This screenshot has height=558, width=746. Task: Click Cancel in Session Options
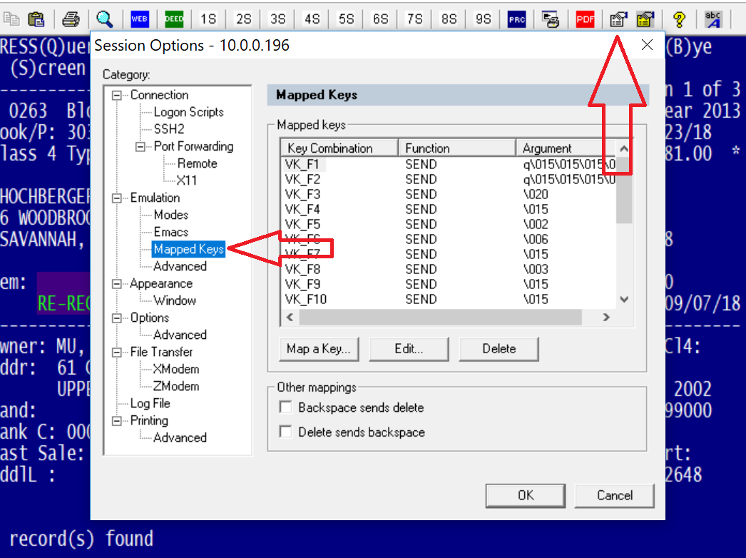(x=614, y=496)
